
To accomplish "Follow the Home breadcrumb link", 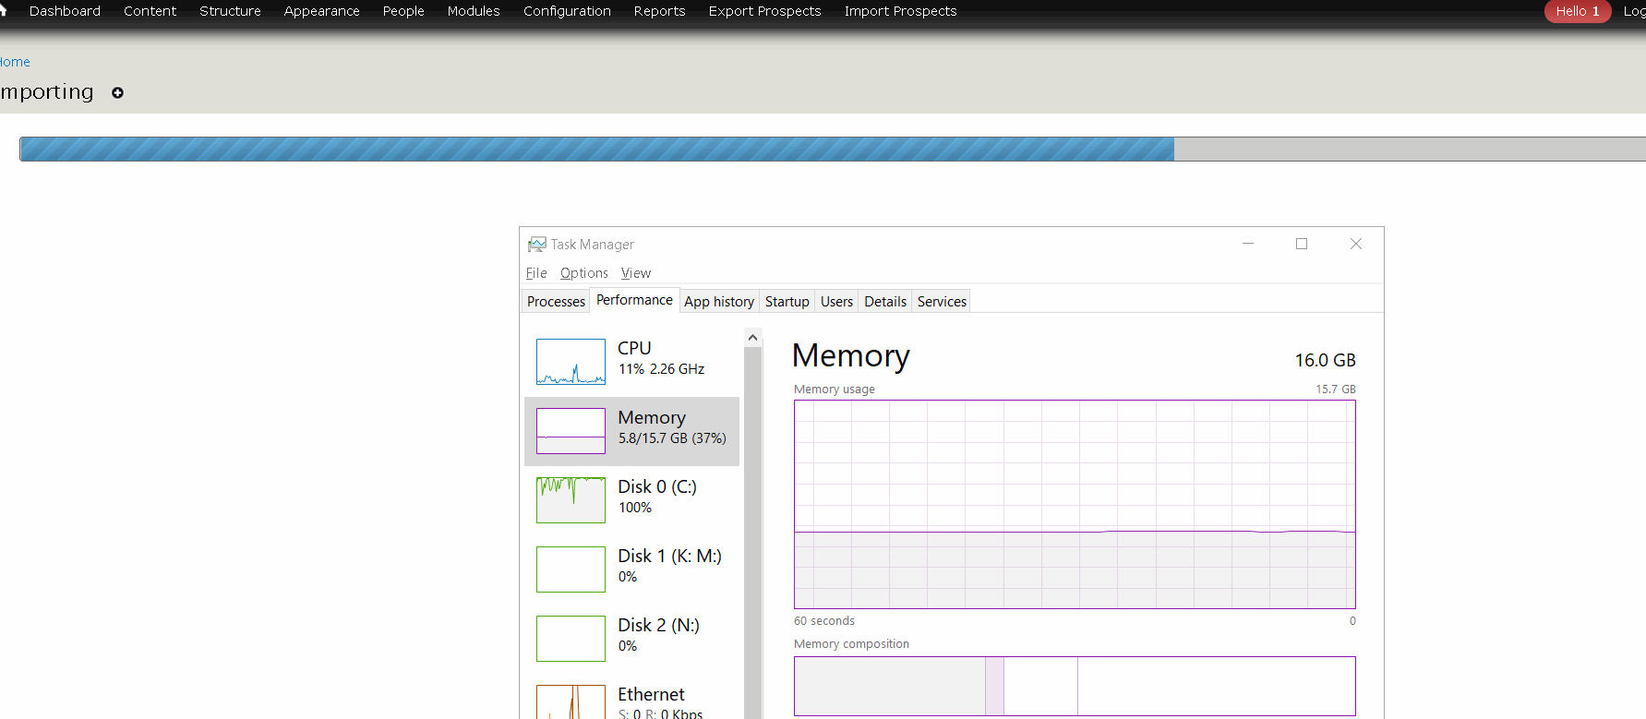I will (x=15, y=62).
